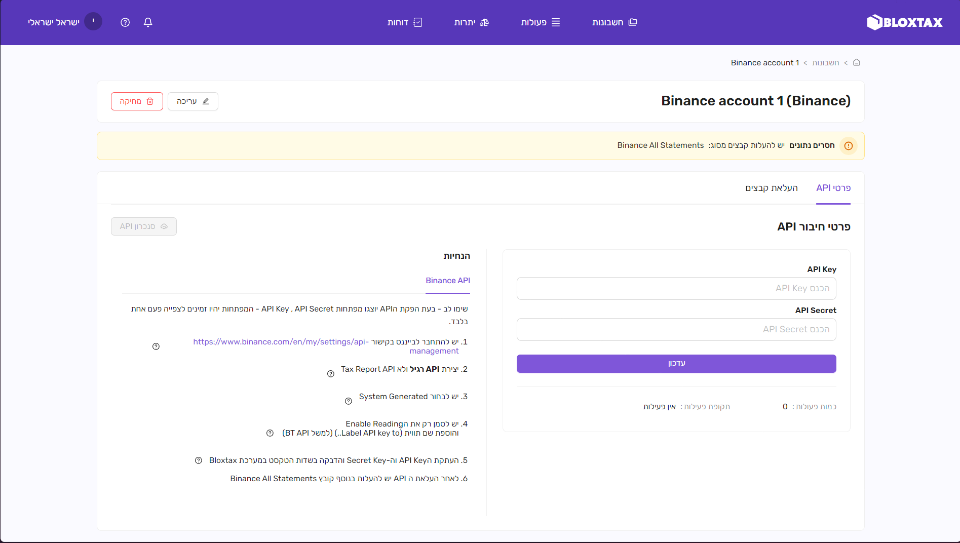Open the ישראל ישראלי user menu
960x543 pixels.
[x=54, y=22]
